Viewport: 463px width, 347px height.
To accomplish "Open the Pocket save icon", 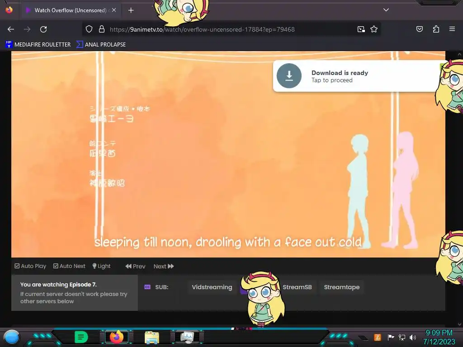I will [x=419, y=29].
